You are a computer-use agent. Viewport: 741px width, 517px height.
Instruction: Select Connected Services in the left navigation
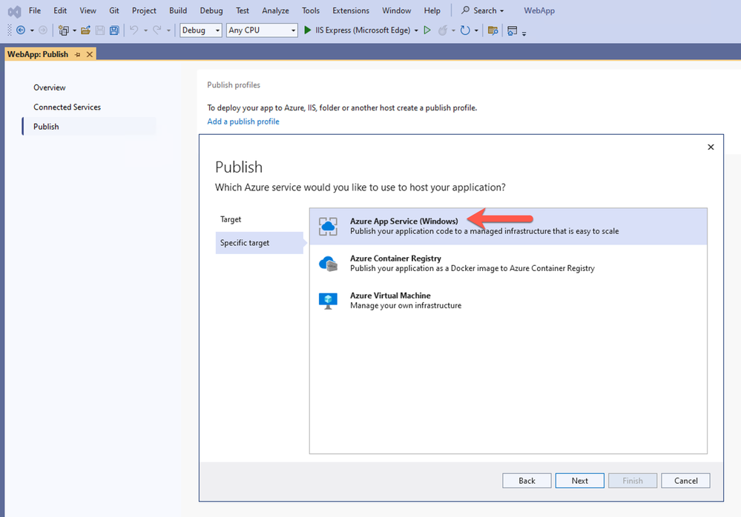67,107
